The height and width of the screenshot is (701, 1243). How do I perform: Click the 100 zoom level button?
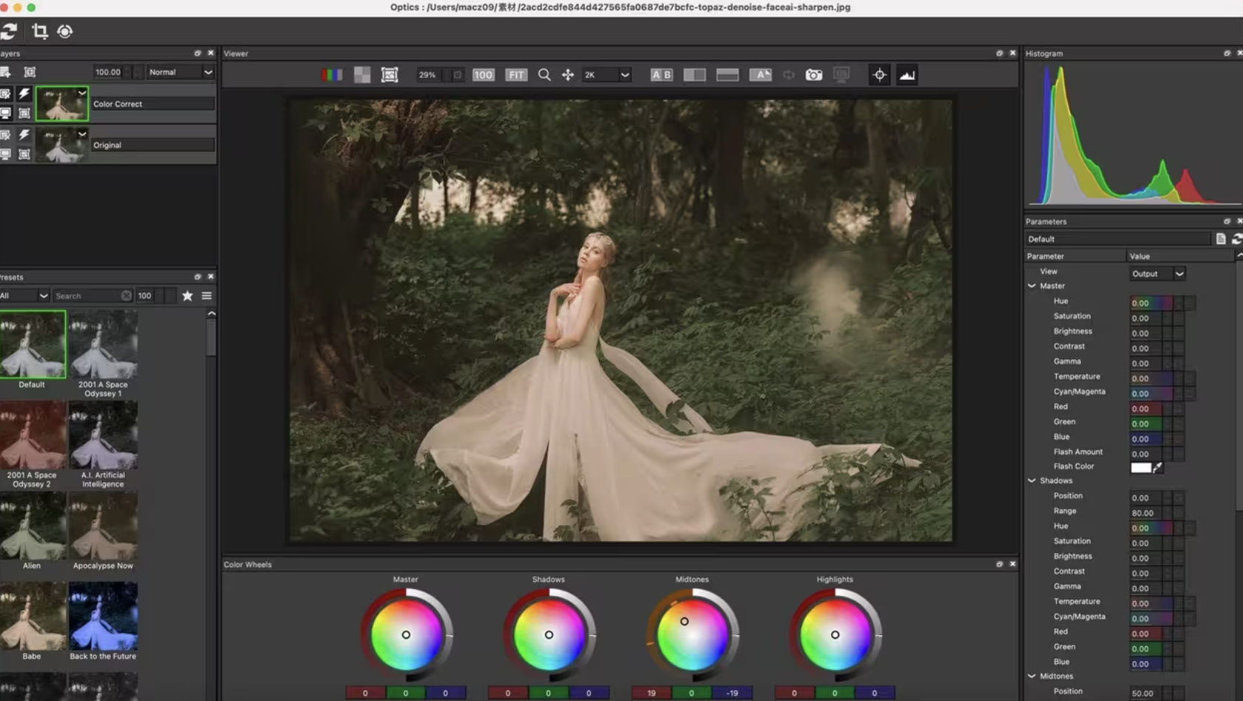tap(483, 74)
